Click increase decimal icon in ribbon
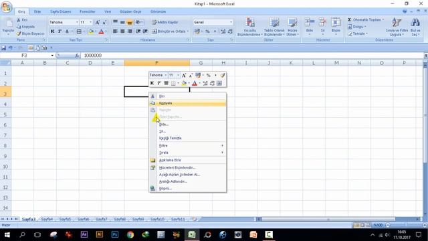 click(x=223, y=31)
